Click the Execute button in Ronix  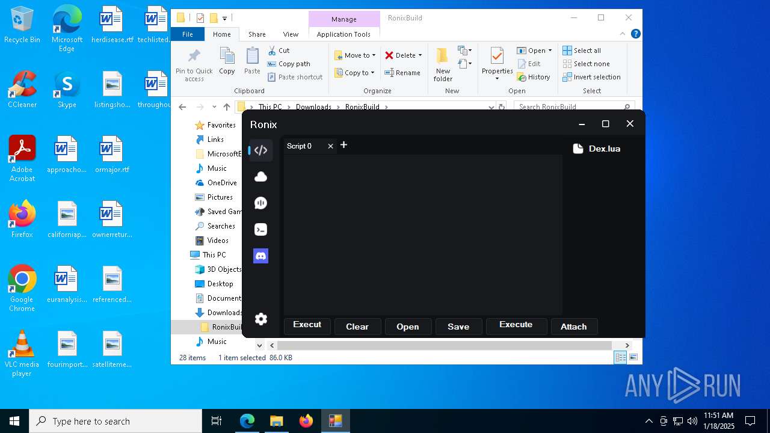[516, 327]
